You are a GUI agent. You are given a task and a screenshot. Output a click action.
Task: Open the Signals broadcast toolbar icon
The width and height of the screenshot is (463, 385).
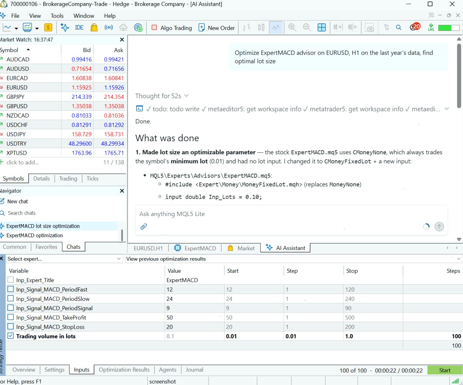(x=109, y=28)
